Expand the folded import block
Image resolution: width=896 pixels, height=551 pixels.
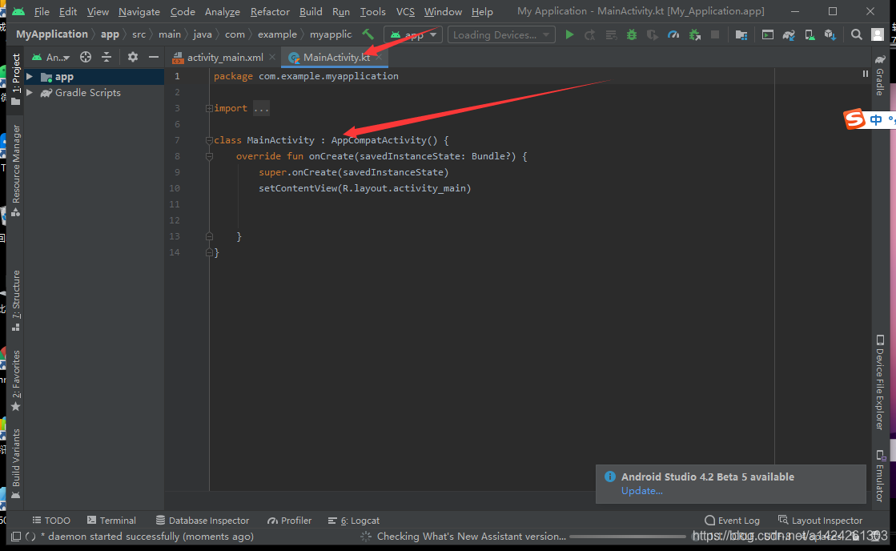click(x=209, y=108)
